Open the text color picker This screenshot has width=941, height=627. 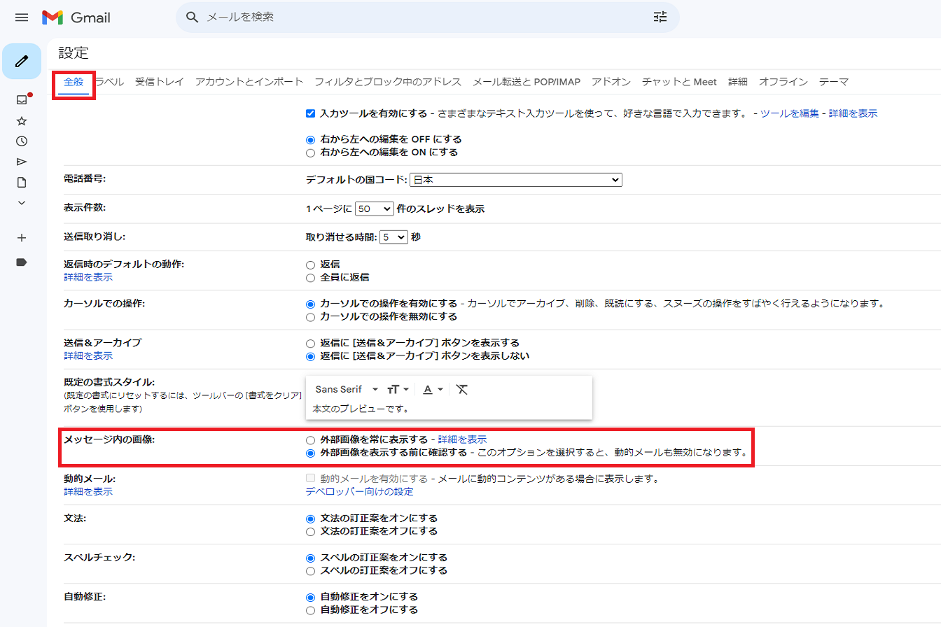tap(433, 389)
